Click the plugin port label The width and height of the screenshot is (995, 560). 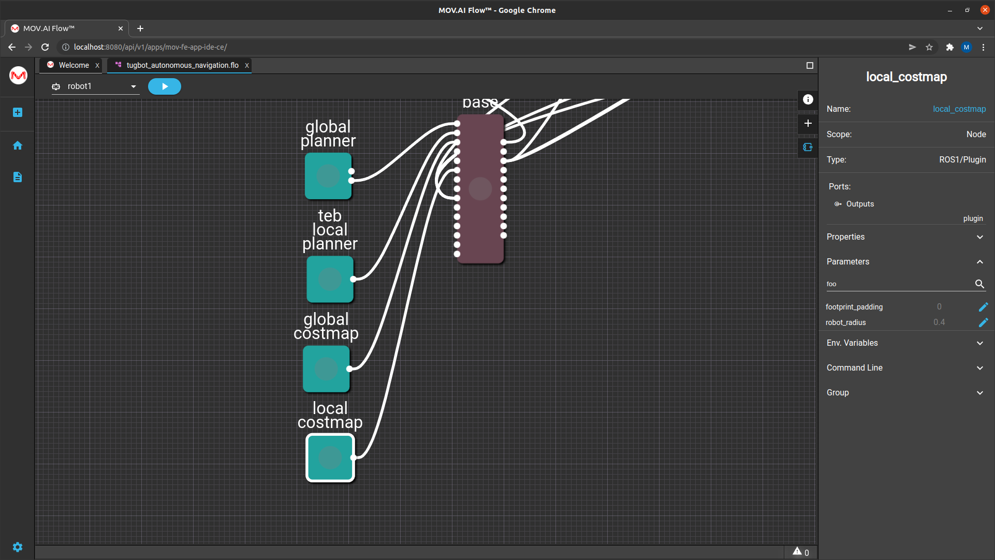point(973,218)
